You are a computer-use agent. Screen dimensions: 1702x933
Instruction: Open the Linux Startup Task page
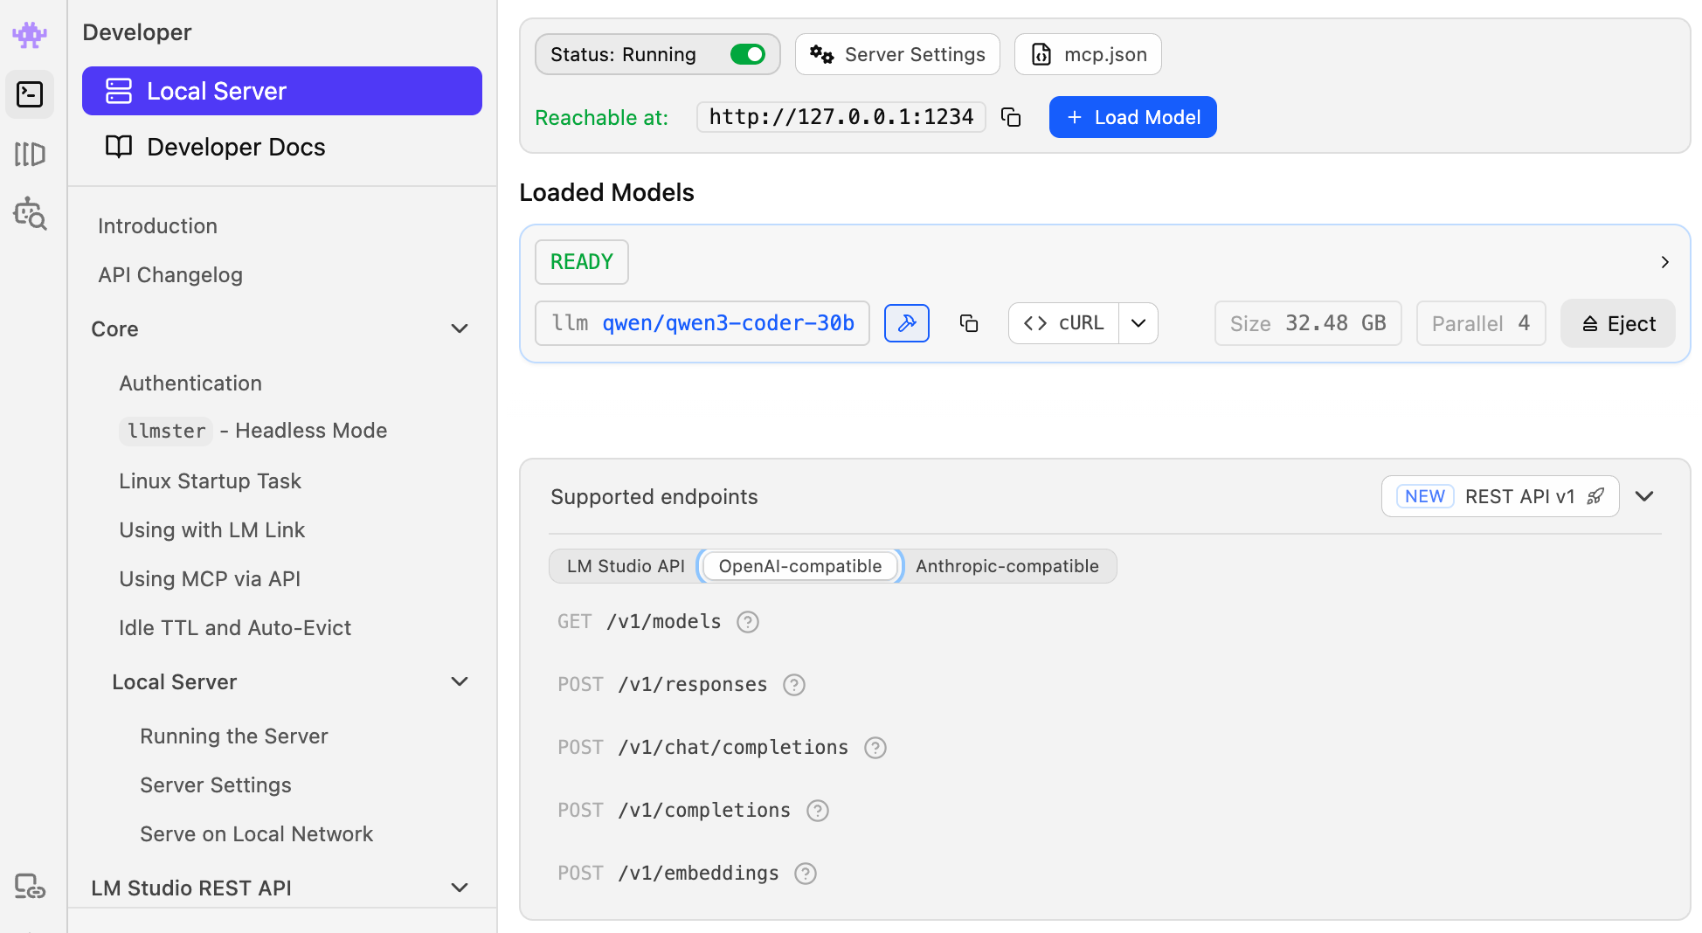click(x=210, y=480)
